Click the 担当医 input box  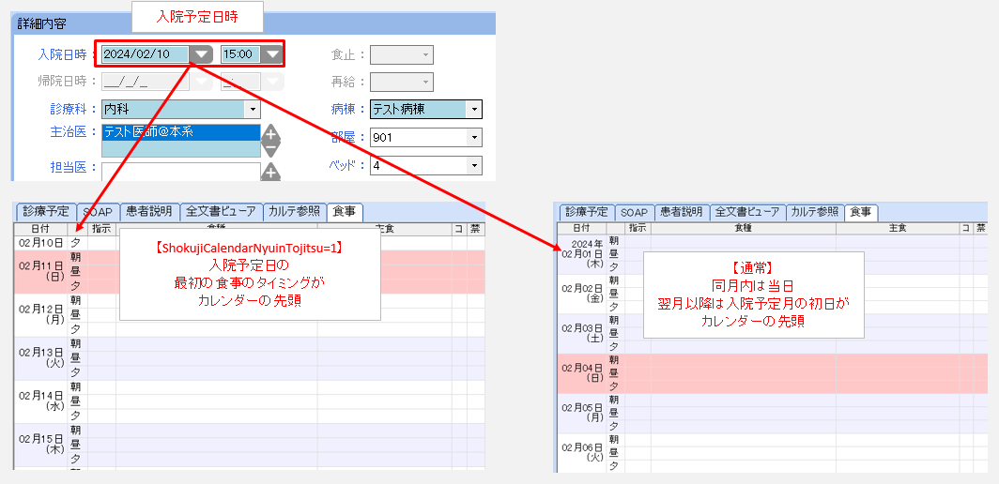tap(181, 172)
